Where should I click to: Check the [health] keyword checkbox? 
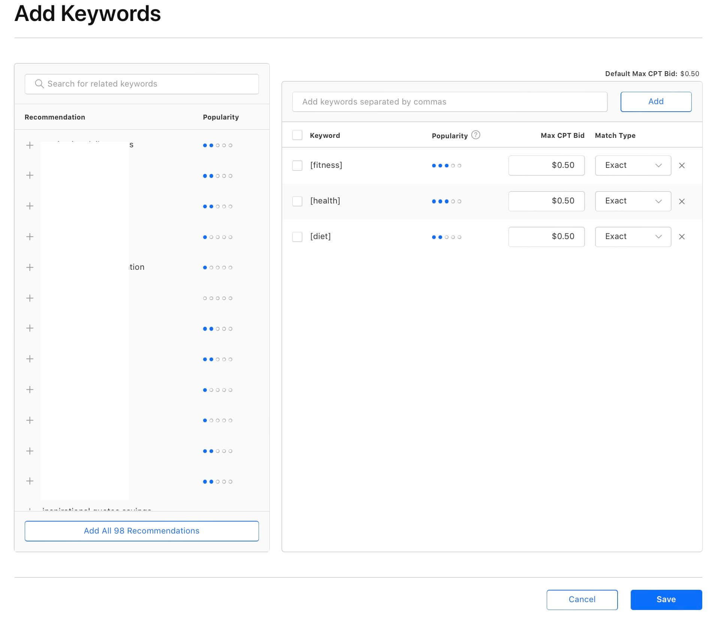click(x=297, y=202)
